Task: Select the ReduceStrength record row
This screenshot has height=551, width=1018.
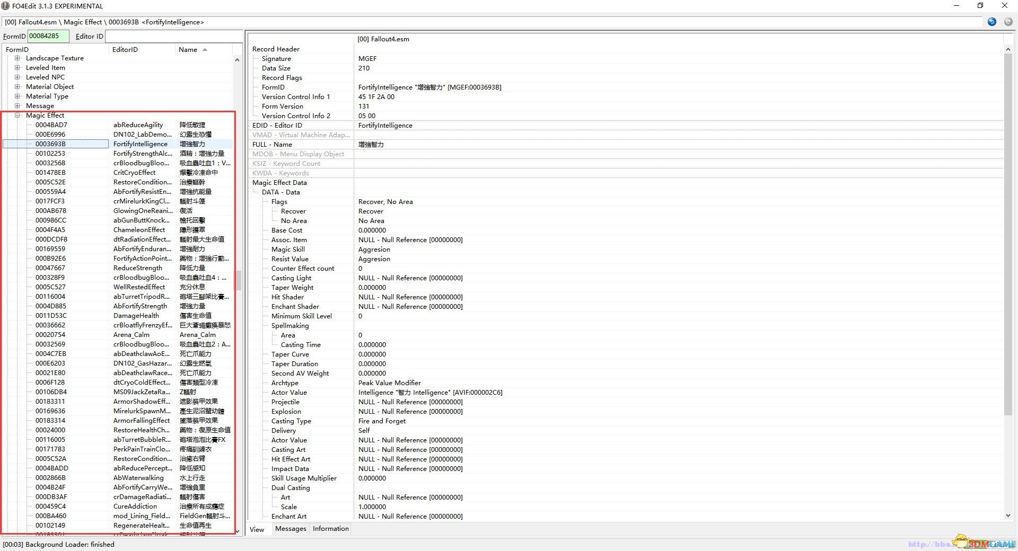Action: pyautogui.click(x=118, y=268)
